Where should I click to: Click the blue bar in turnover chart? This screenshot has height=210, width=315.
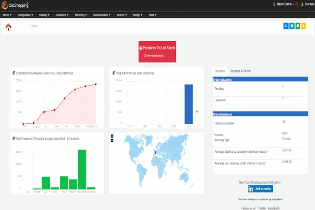pyautogui.click(x=188, y=104)
